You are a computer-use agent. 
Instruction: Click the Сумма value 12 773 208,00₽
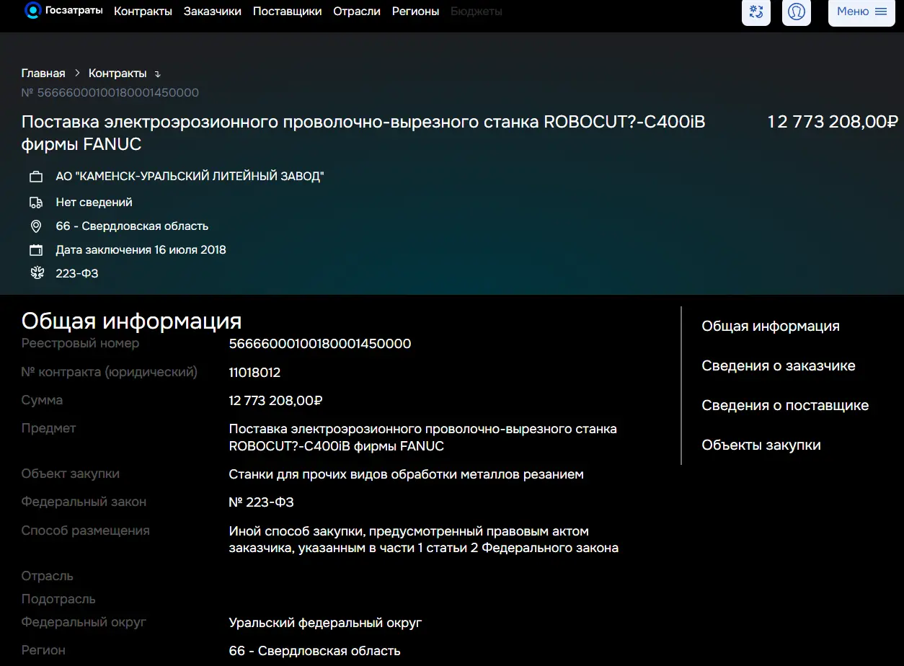pos(275,401)
